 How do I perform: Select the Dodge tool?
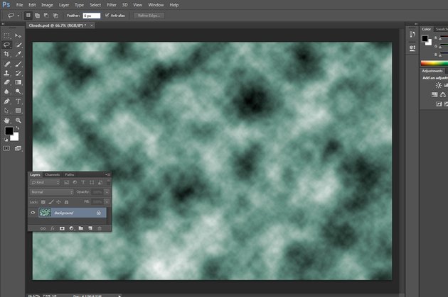pos(18,91)
